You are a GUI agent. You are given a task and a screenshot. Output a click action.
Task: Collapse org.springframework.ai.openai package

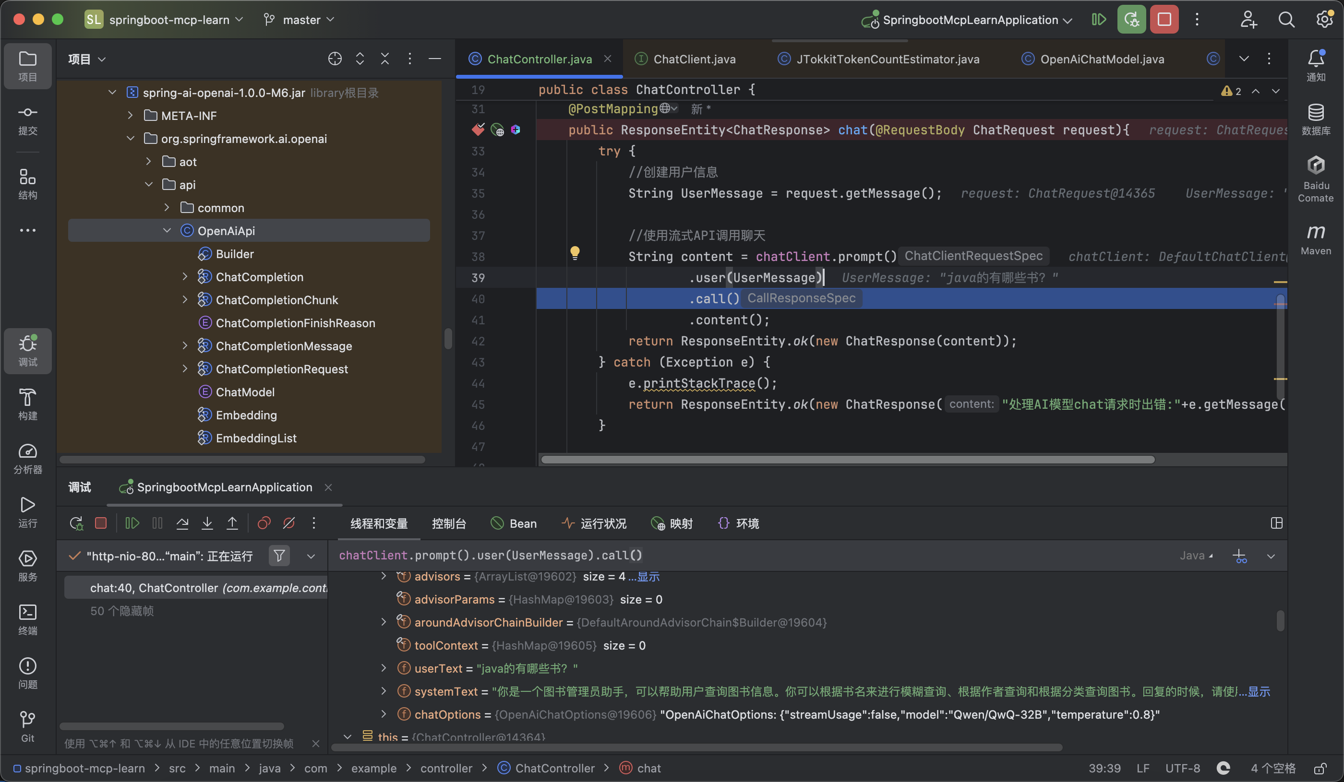(x=130, y=139)
